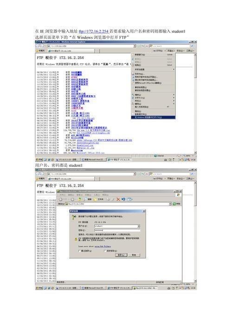Viewport: 232px width, 329px height.
Task: Click the 用户名 (username) field in login dialog
Action: click(117, 226)
